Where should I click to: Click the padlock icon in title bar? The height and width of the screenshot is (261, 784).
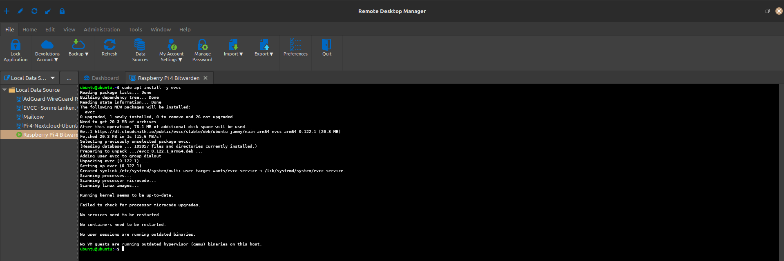(62, 11)
